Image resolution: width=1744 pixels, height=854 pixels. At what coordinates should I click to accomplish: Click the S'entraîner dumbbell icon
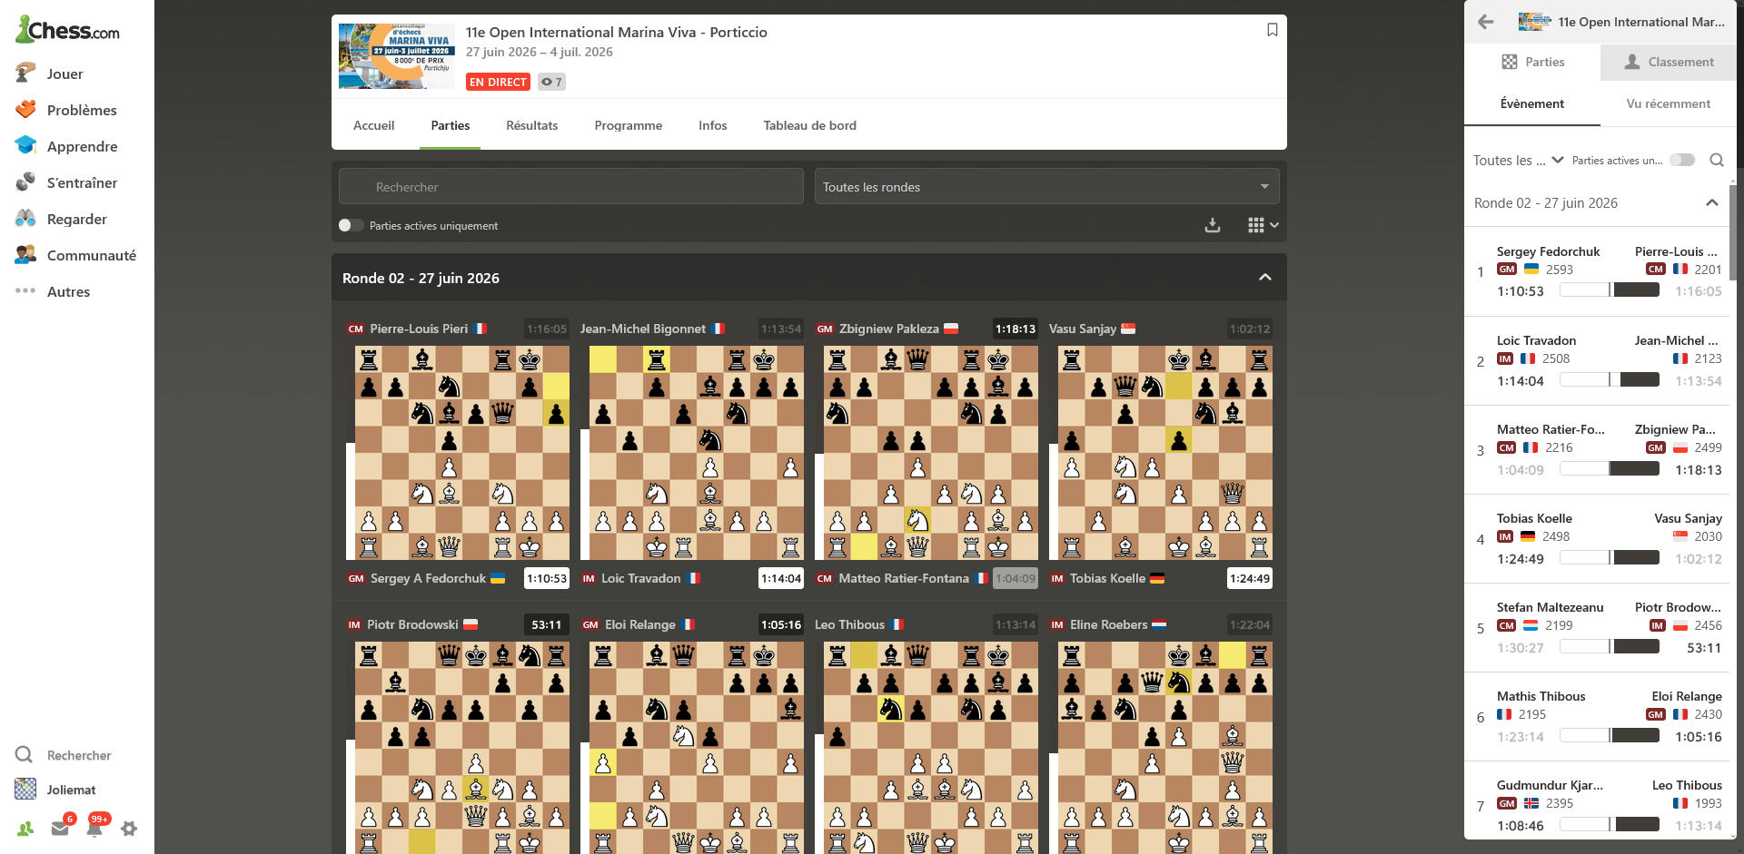25,182
